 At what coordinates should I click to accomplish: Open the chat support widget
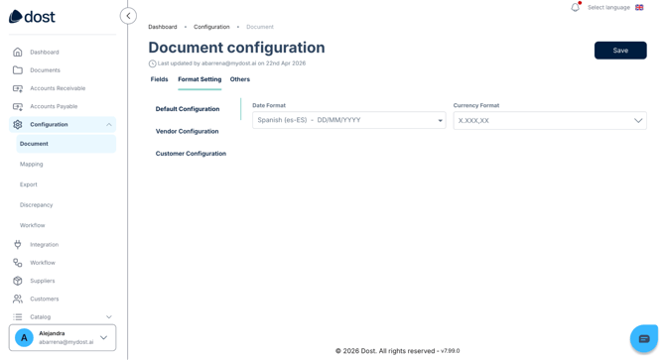click(x=644, y=338)
